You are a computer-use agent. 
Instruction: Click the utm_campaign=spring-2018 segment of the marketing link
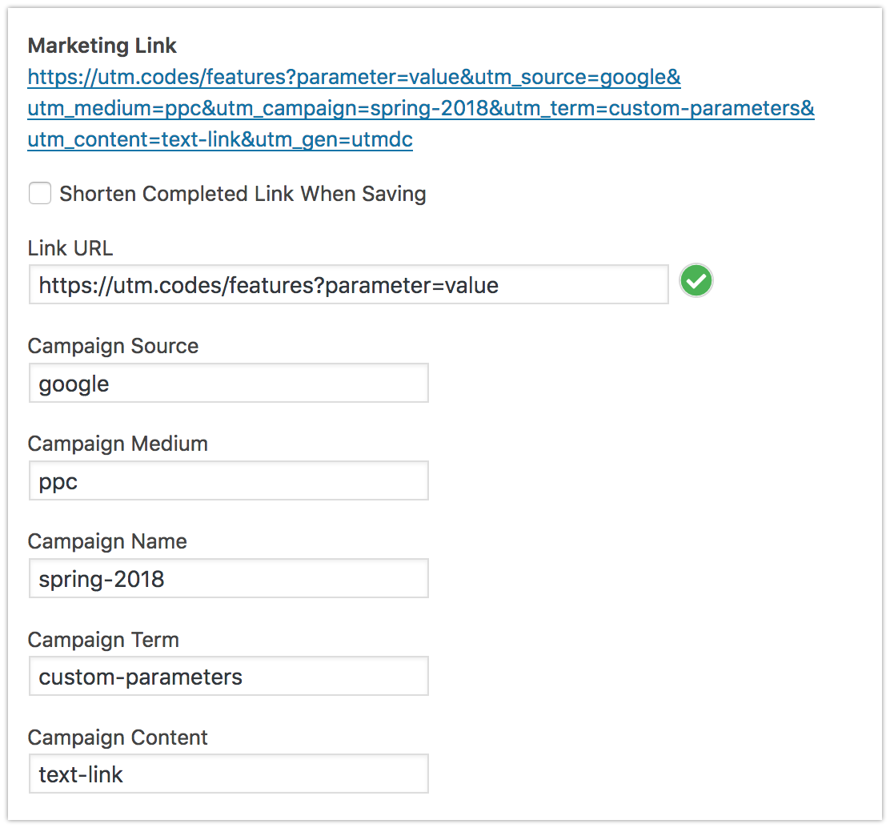pyautogui.click(x=352, y=109)
